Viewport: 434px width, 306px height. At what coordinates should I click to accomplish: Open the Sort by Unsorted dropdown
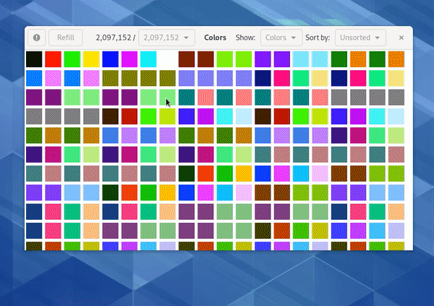pos(362,38)
